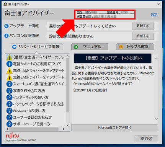Click detail pane scroll up arrow
This screenshot has height=147, width=165.
(x=156, y=59)
